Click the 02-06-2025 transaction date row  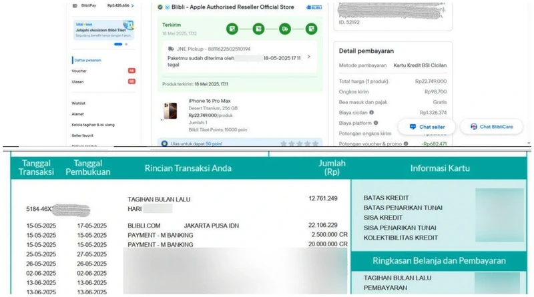tap(41, 273)
